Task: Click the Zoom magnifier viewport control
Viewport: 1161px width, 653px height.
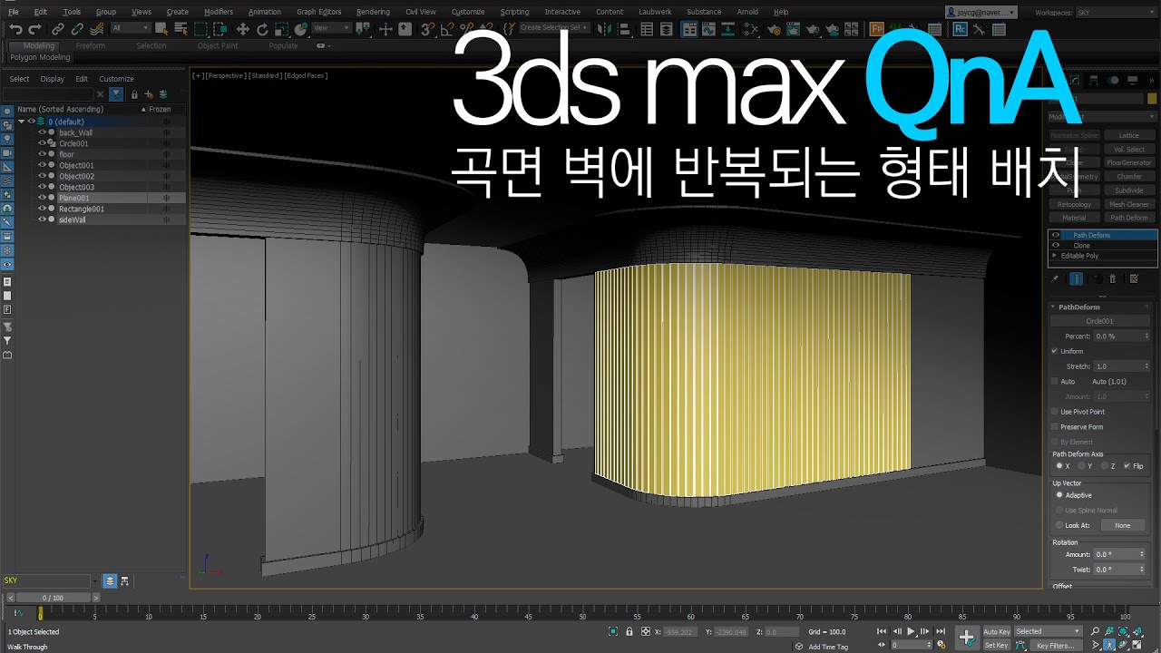Action: [1095, 631]
